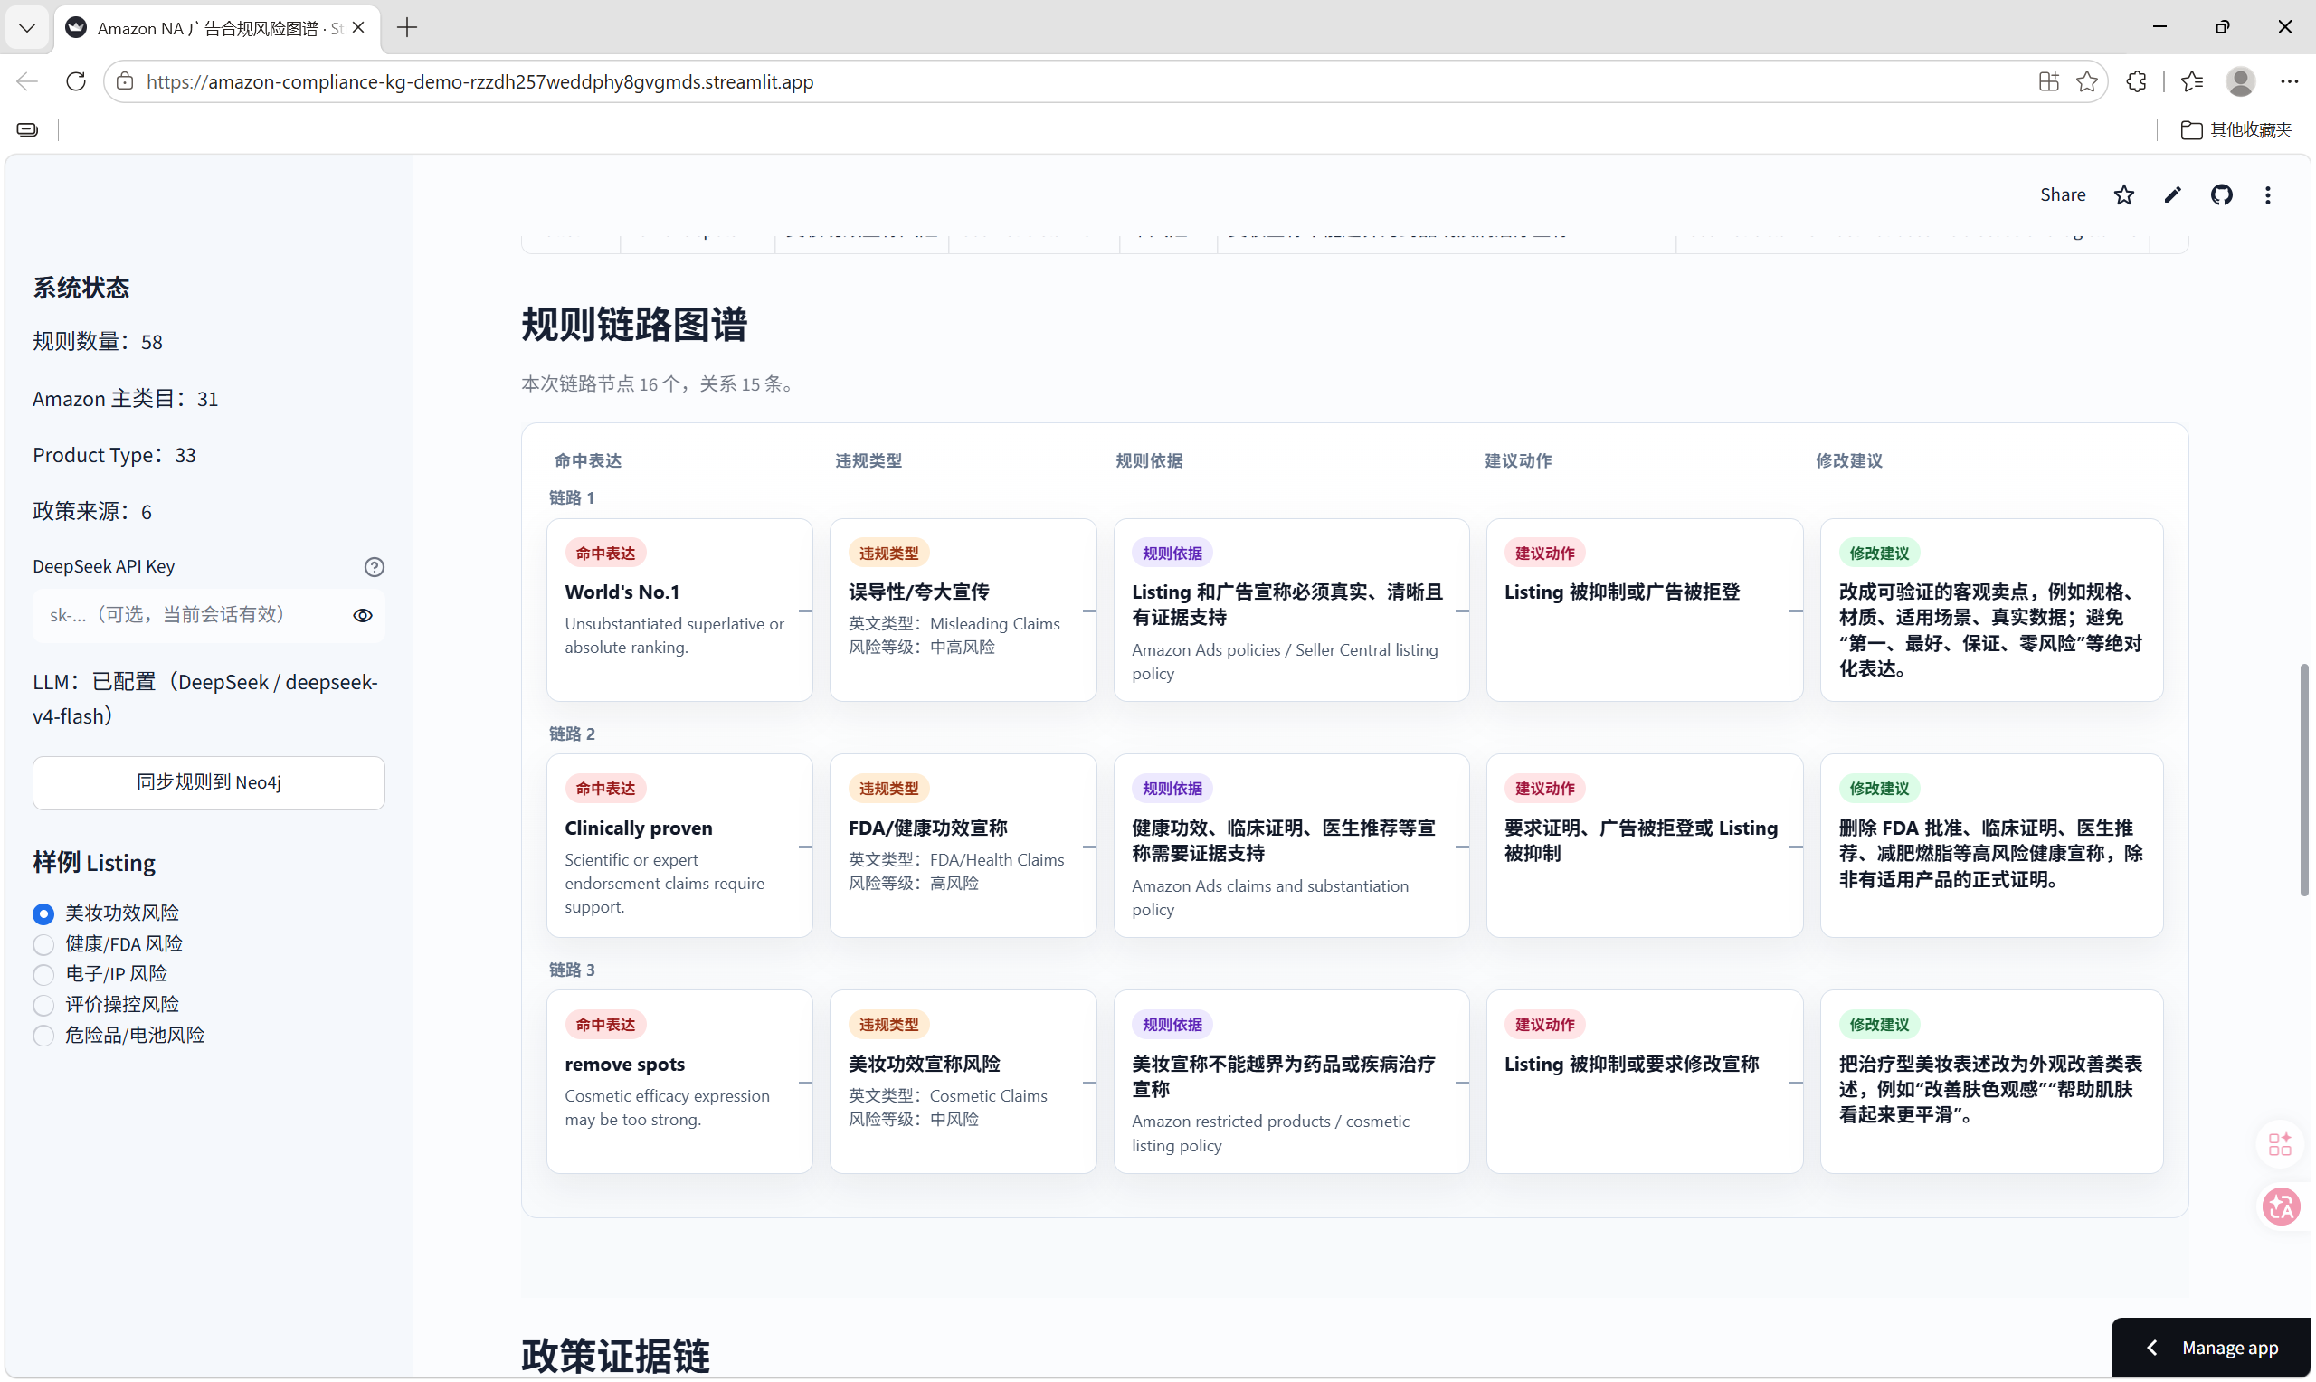Image resolution: width=2316 pixels, height=1382 pixels.
Task: Open the favorites list
Action: pyautogui.click(x=2192, y=82)
